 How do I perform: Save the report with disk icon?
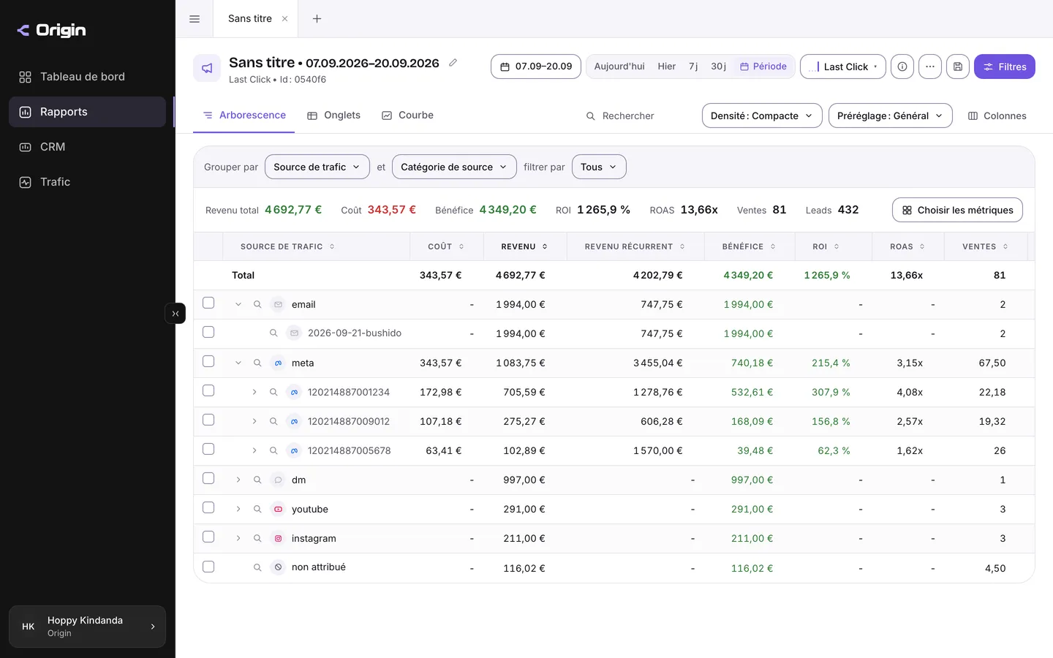pyautogui.click(x=958, y=67)
